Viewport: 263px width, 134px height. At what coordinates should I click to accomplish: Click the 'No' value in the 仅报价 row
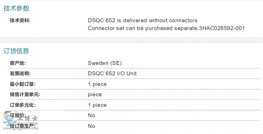coord(91,116)
